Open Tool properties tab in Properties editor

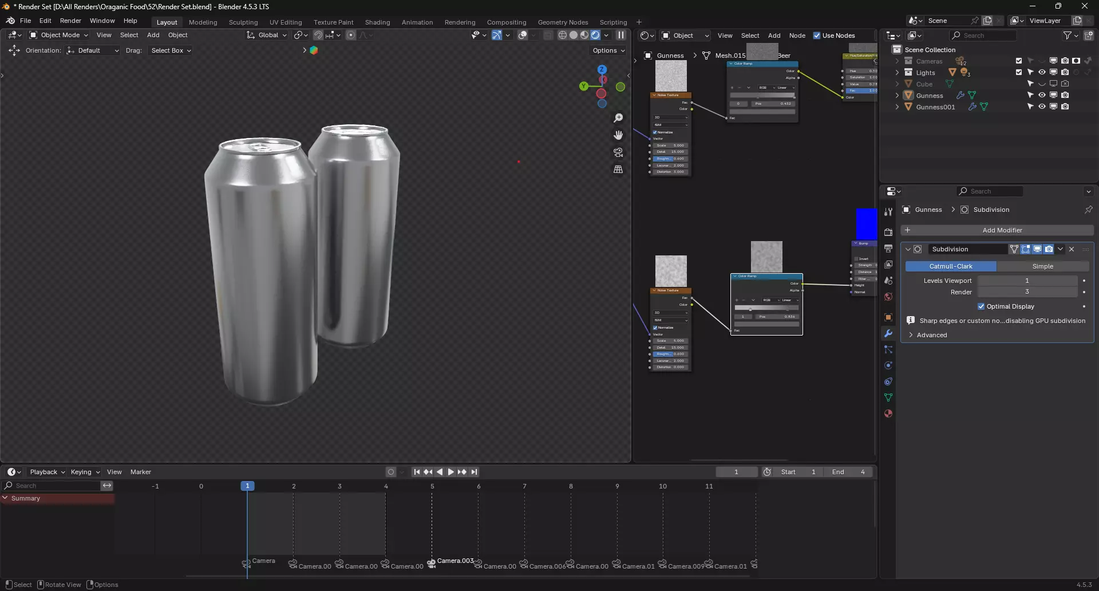point(888,212)
